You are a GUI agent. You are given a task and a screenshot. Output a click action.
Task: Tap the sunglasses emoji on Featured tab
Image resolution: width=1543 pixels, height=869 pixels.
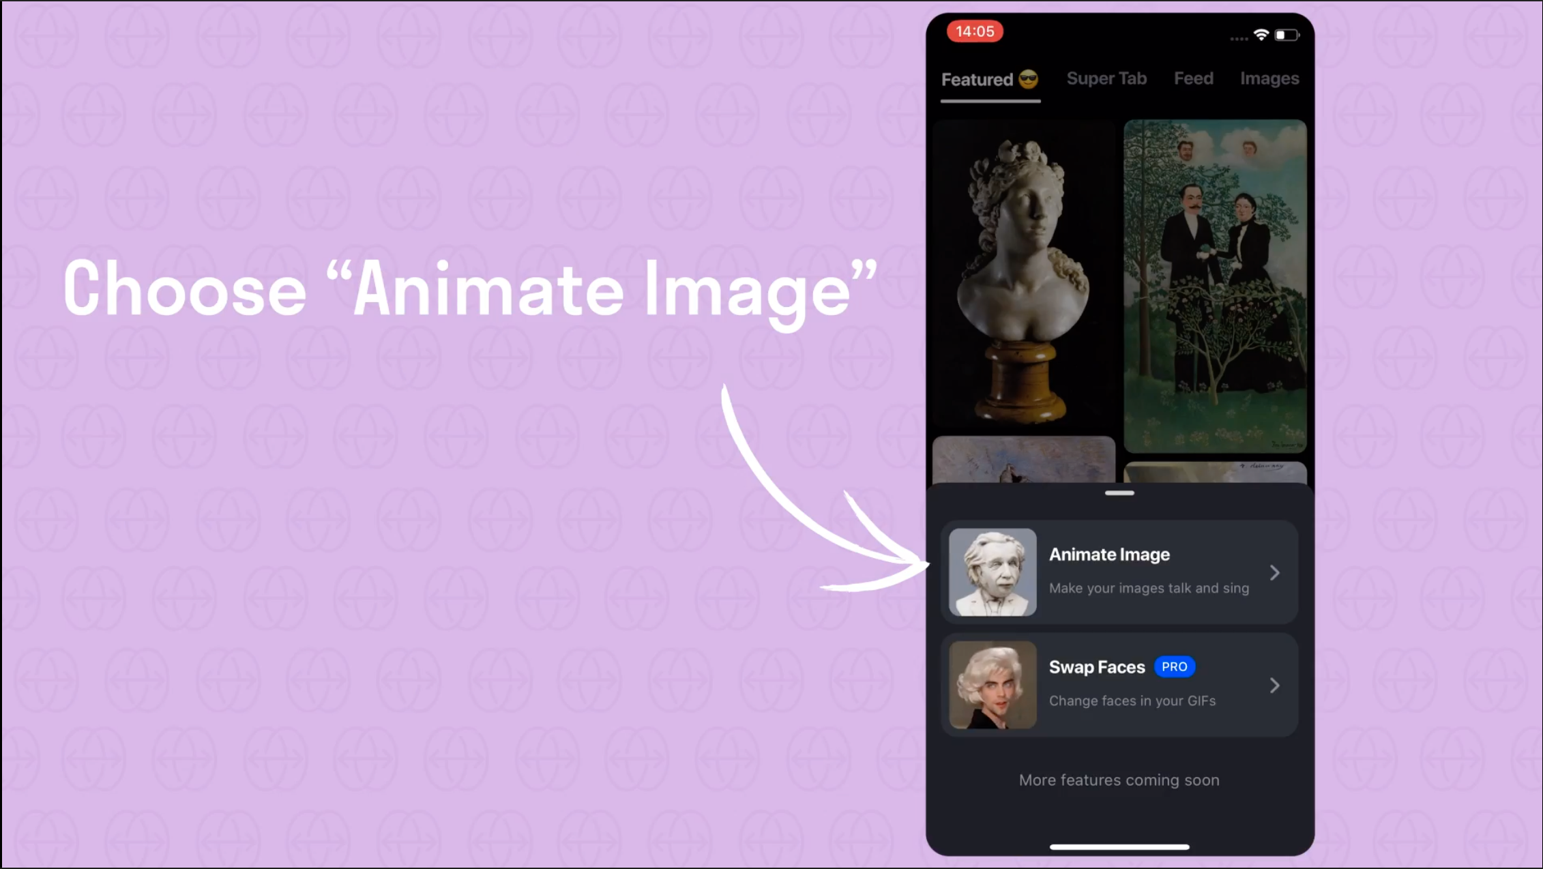[x=1028, y=79]
